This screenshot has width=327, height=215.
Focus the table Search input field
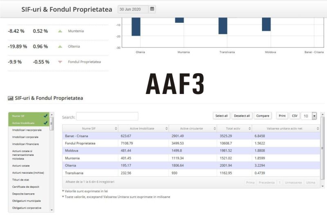[107, 116]
